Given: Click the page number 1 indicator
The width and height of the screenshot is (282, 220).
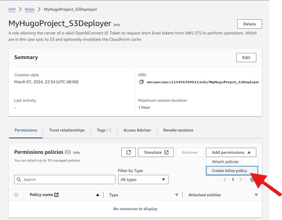Looking at the screenshot, I should point(233,180).
